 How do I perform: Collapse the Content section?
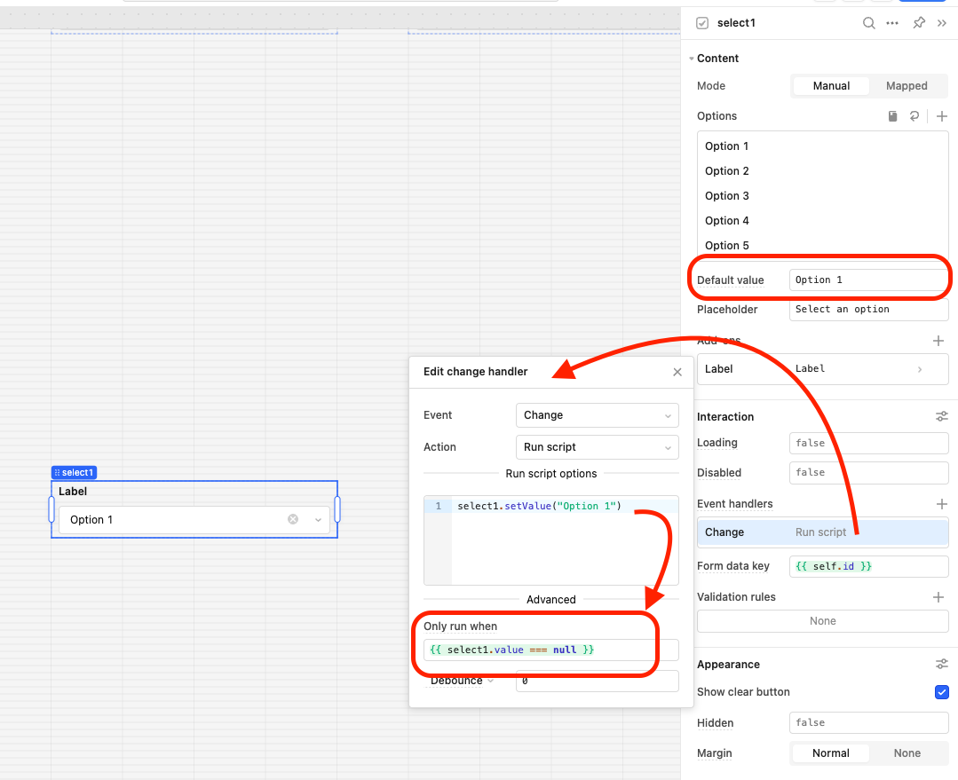pos(692,58)
